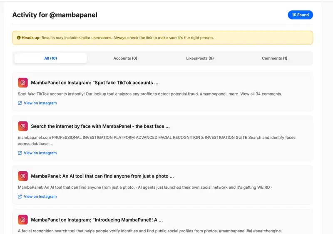The height and width of the screenshot is (234, 333).
Task: Click the "10 Found" badge
Action: coord(300,15)
